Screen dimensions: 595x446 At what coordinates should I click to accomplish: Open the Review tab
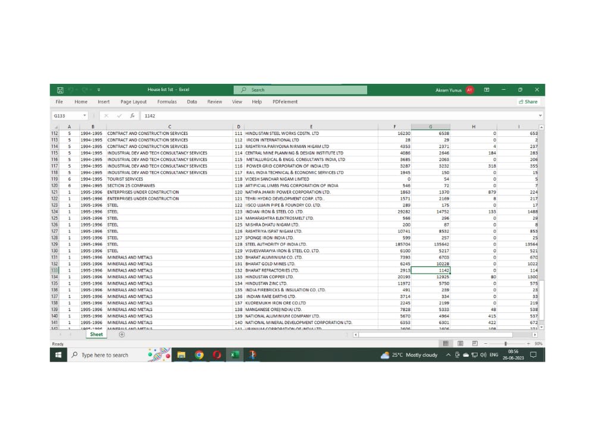pyautogui.click(x=215, y=102)
